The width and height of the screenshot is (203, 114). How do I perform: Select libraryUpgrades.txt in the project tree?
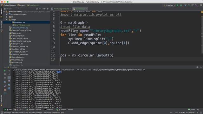(22, 25)
